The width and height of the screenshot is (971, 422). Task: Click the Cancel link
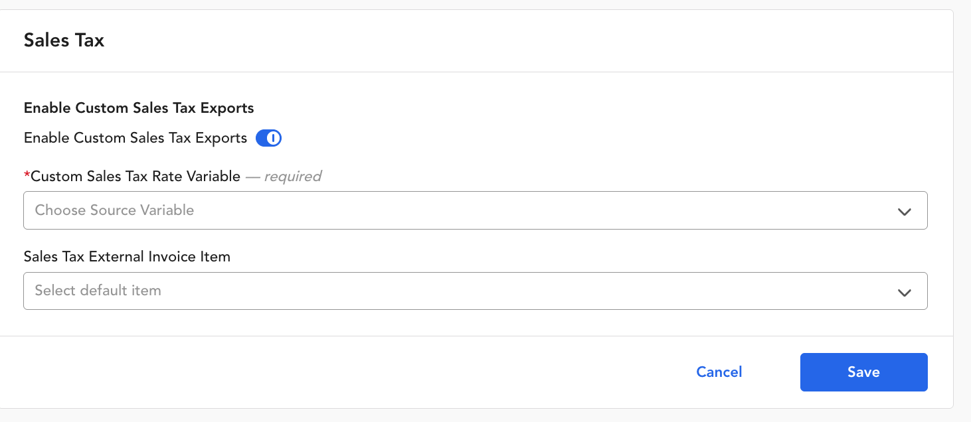[x=719, y=372]
